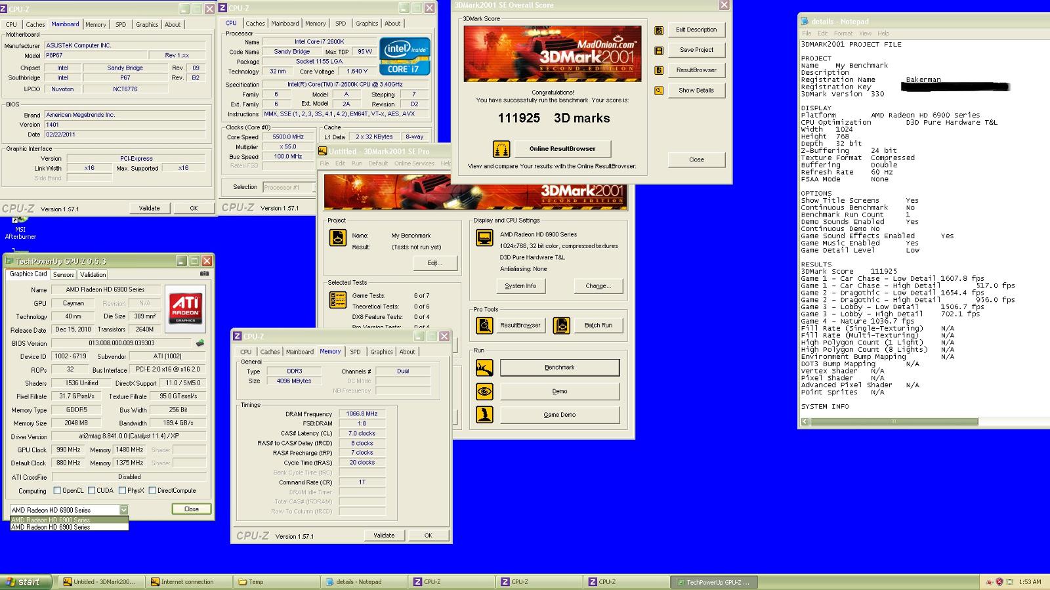Click the Game Demo button
Image resolution: width=1050 pixels, height=590 pixels.
click(x=560, y=415)
